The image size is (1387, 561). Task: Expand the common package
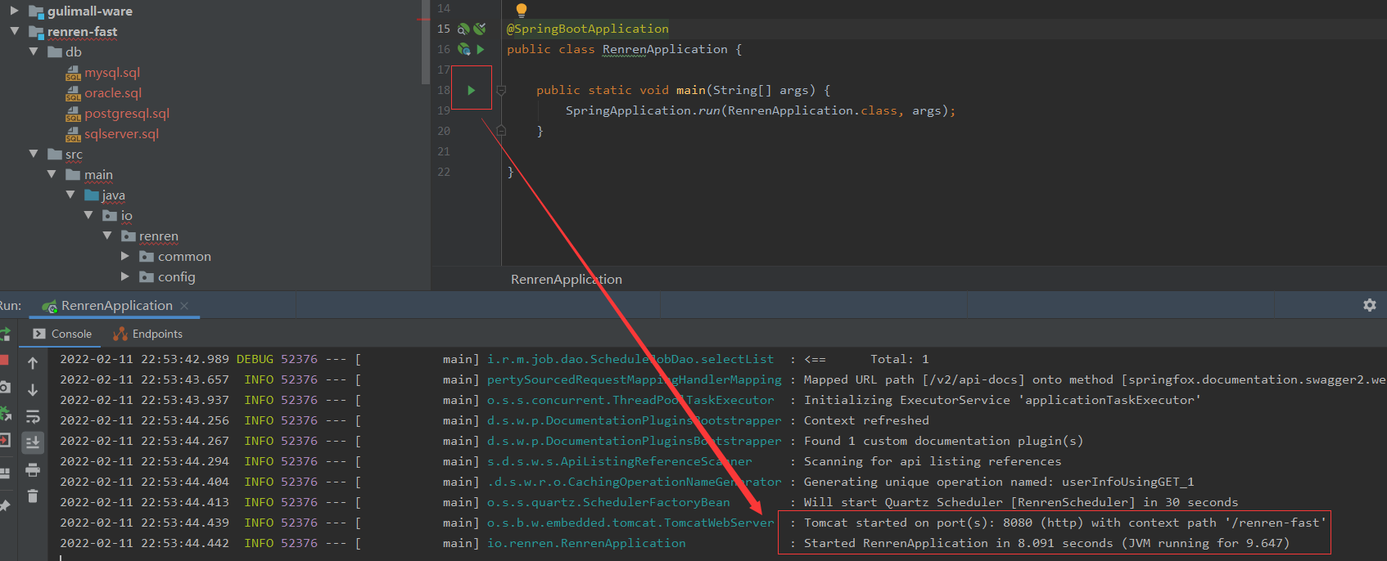click(125, 256)
